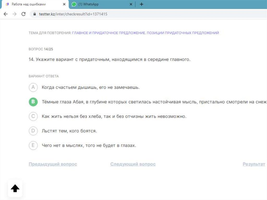Close the 'Работа над ошибками' tab
The width and height of the screenshot is (267, 200).
(64, 4)
